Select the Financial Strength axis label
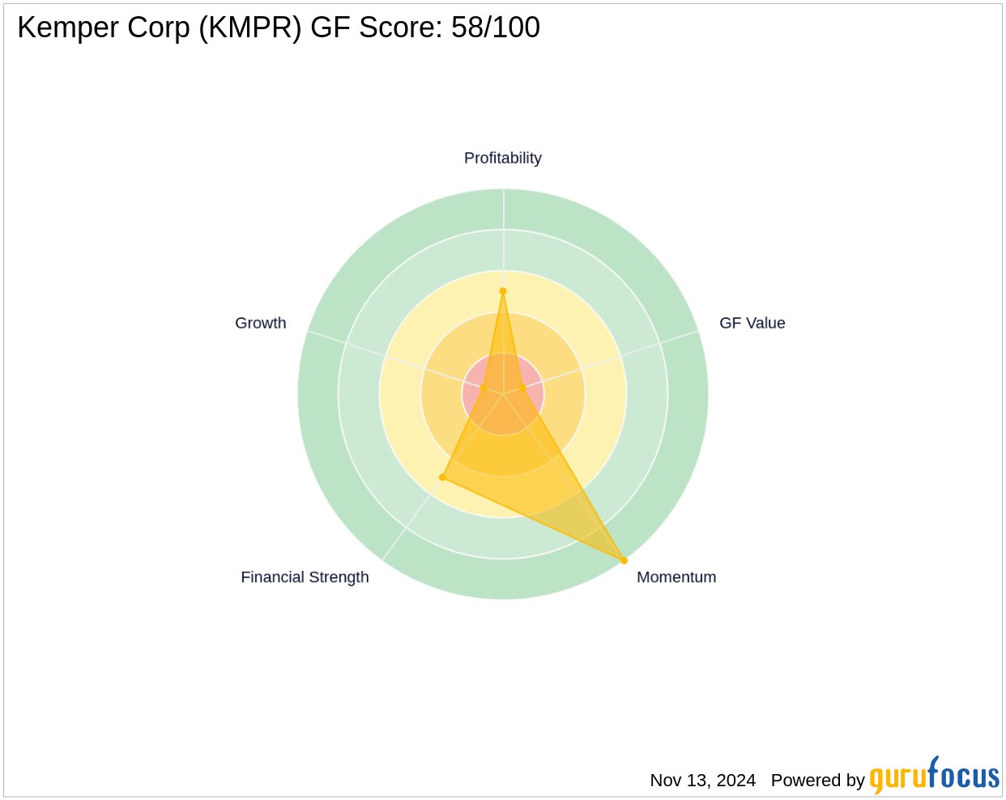Screen dimensions: 1006x800 coord(305,577)
